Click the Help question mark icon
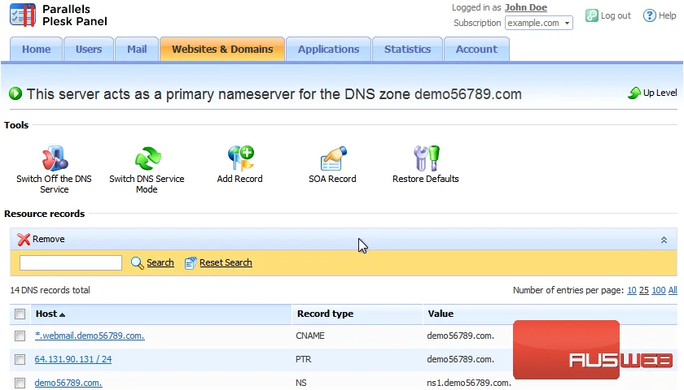This screenshot has width=684, height=390. pyautogui.click(x=649, y=15)
